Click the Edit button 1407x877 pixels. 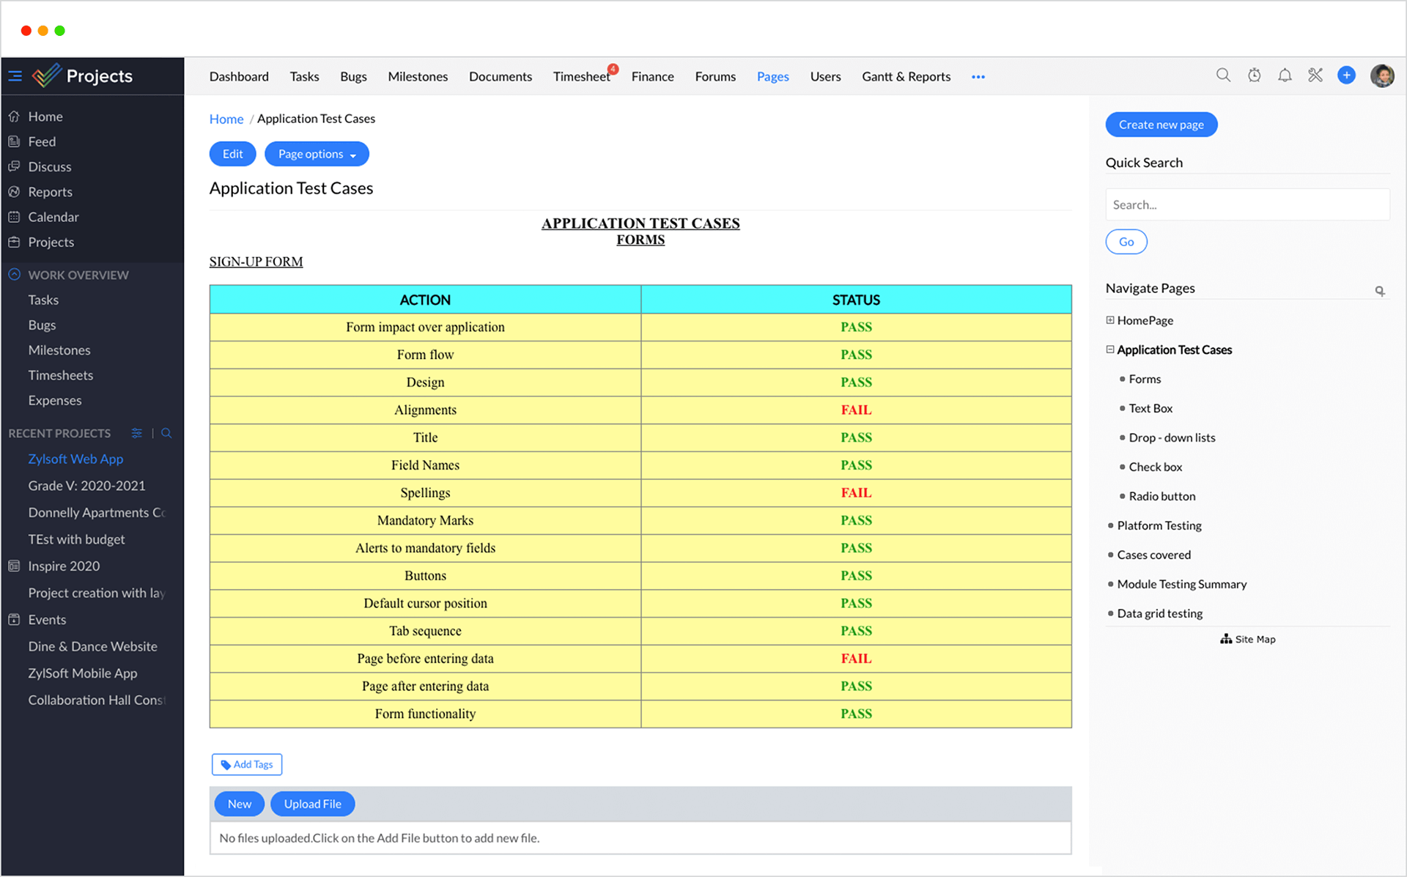pyautogui.click(x=232, y=154)
